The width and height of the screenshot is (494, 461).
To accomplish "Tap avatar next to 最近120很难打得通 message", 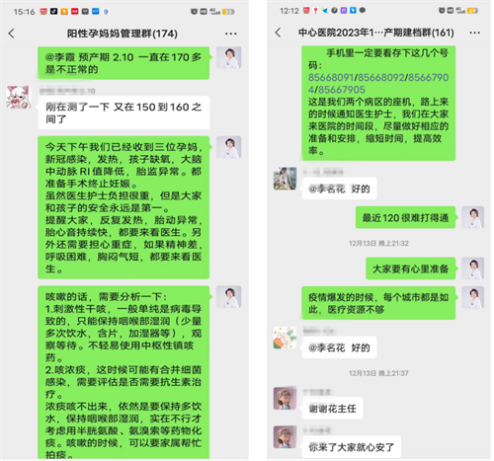I will coord(472,217).
